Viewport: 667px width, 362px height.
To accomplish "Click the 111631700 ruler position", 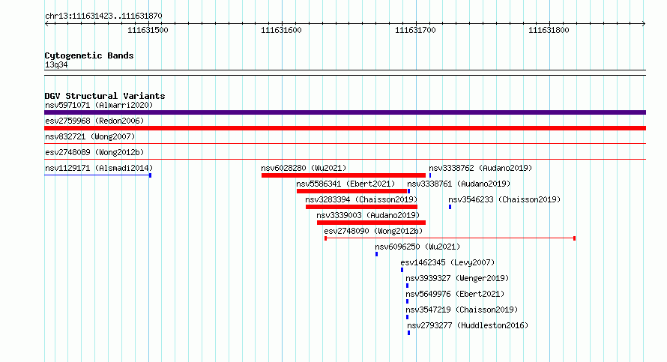I will click(x=416, y=30).
